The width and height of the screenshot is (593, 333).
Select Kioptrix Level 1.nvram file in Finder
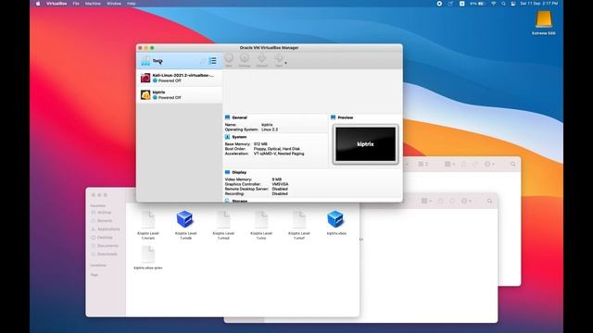148,226
